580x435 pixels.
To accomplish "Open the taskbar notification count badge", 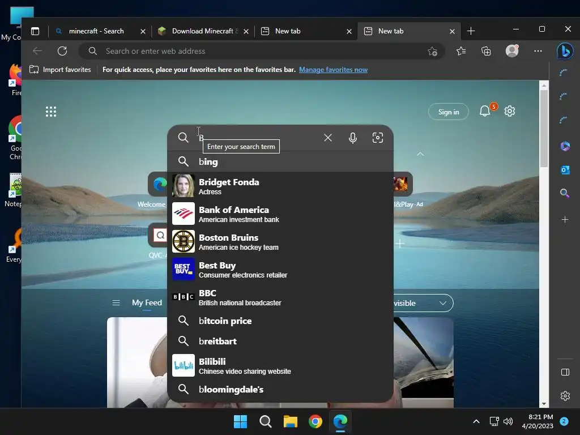I will tap(564, 421).
